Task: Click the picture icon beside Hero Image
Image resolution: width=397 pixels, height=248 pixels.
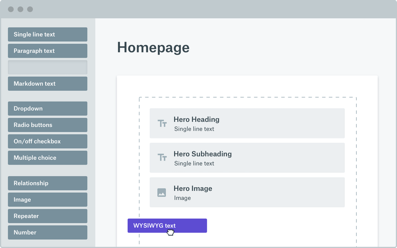Action: [162, 193]
